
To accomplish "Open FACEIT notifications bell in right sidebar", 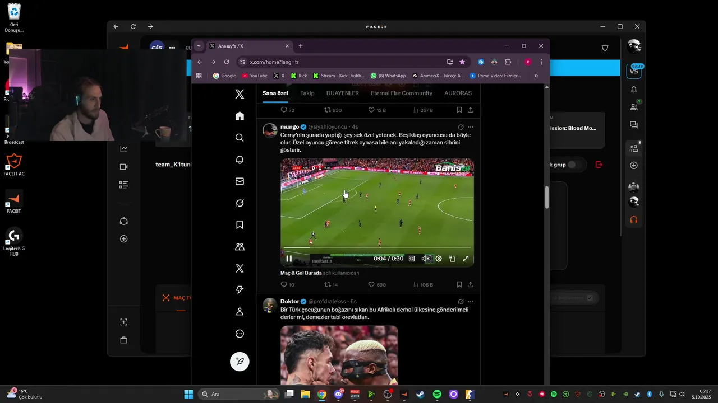I will [634, 89].
